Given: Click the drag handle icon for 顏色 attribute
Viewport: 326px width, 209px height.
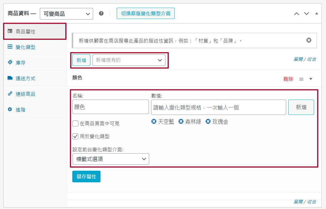Looking at the screenshot, I should click(301, 79).
